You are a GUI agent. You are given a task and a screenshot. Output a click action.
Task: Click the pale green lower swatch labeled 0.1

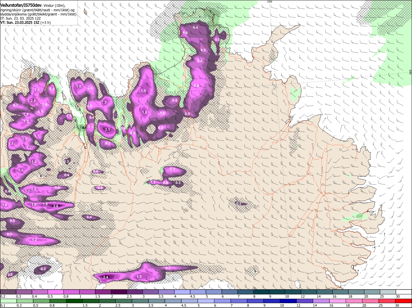coord(8,301)
